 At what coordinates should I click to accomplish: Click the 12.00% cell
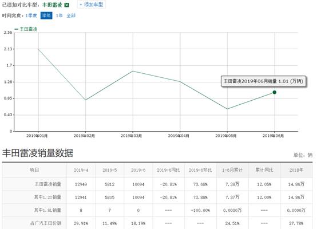(264, 198)
